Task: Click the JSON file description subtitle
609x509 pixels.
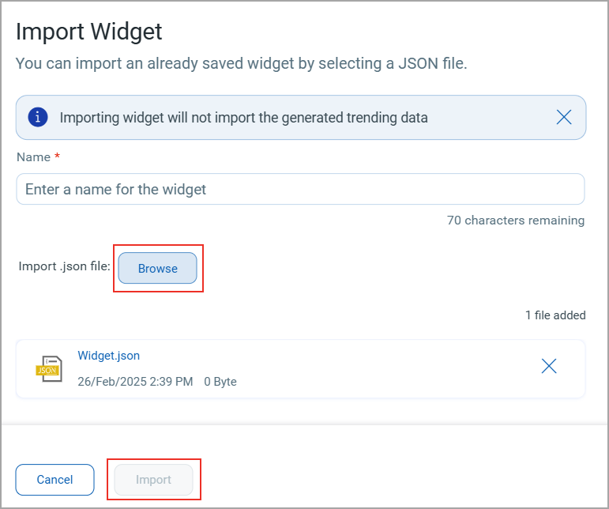Action: (x=241, y=63)
